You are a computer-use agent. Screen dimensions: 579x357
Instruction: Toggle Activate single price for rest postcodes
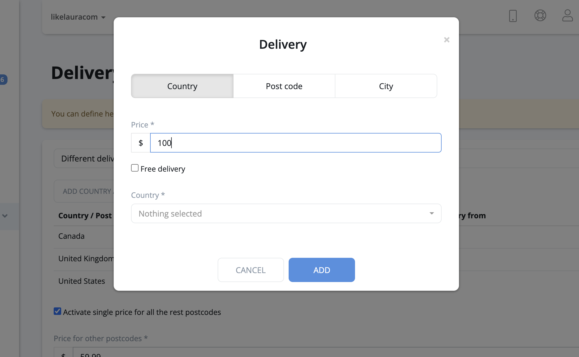(x=57, y=311)
